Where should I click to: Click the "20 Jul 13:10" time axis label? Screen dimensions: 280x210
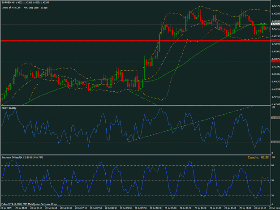(x=216, y=208)
